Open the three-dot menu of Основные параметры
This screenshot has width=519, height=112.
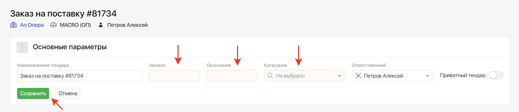click(22, 47)
